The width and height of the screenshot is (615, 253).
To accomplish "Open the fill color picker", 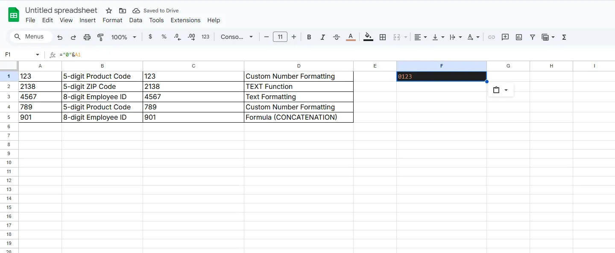I will click(x=368, y=37).
